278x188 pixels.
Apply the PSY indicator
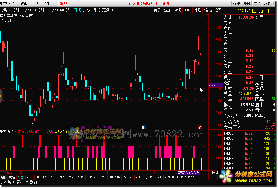183,177
